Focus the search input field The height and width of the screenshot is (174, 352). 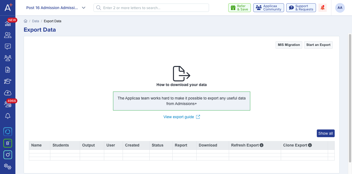(151, 8)
